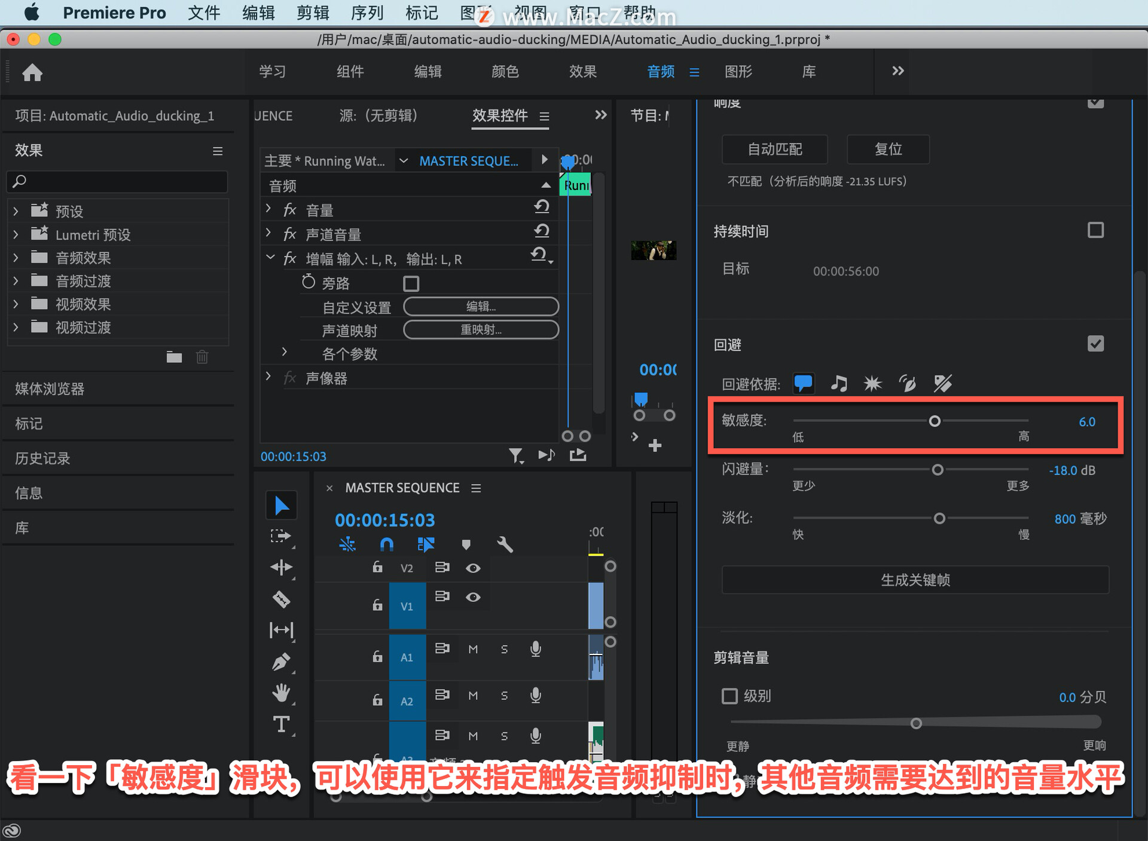1148x841 pixels.
Task: Collapse the 增幅 effect properties
Action: [x=270, y=257]
